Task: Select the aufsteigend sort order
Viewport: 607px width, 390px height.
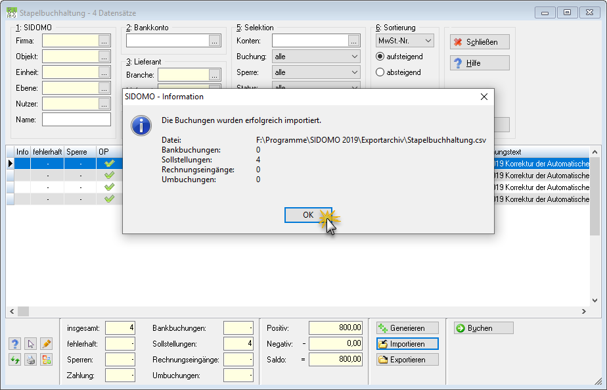Action: (399, 57)
